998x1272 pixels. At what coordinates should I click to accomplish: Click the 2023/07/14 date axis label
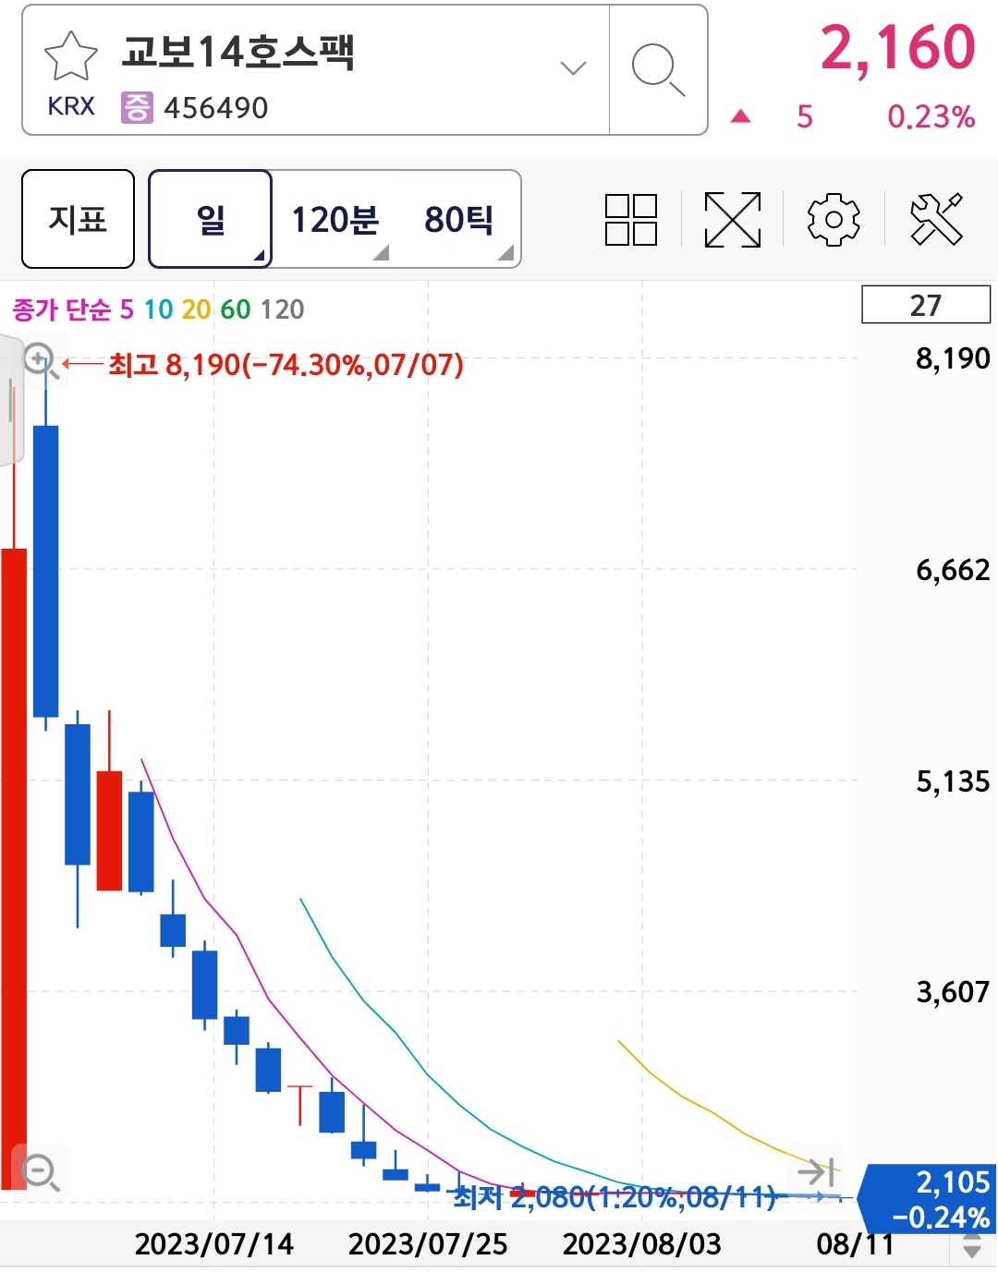(214, 1244)
